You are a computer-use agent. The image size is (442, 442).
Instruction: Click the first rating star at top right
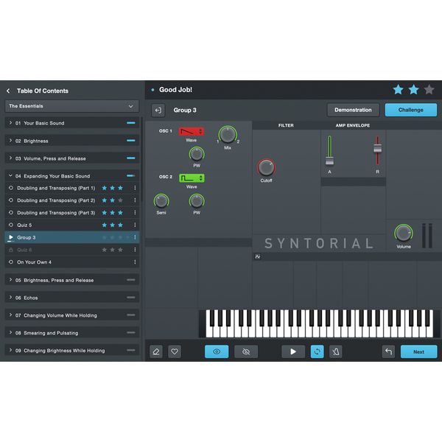[x=398, y=90]
